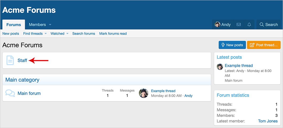
Task: Expand the Members dropdown arrow
Action: pyautogui.click(x=50, y=25)
